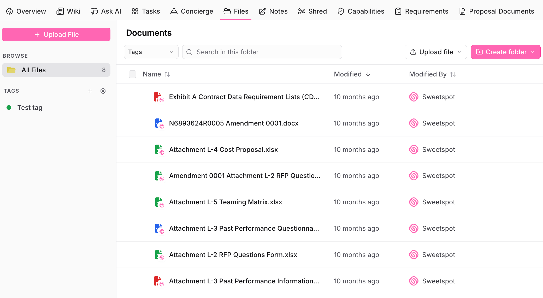Image resolution: width=543 pixels, height=298 pixels.
Task: Focus the Search in this folder field
Action: (x=262, y=52)
